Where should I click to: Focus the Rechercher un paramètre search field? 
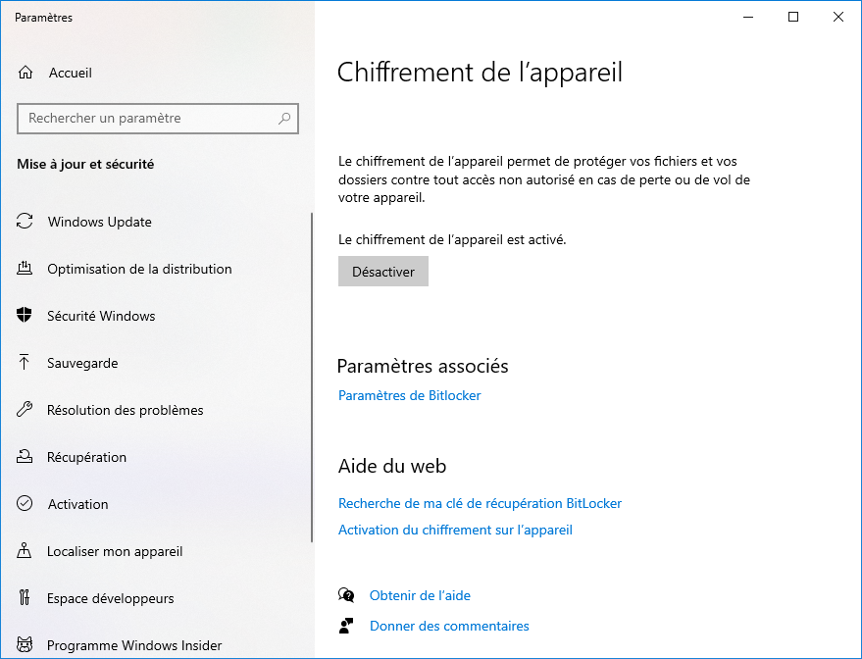tap(158, 119)
